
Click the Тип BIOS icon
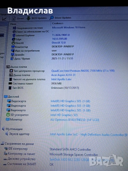(x=10, y=88)
